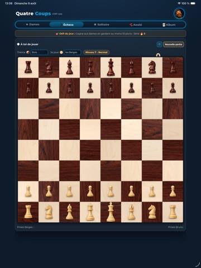Click the Quatre Coups app title

pos(33,13)
